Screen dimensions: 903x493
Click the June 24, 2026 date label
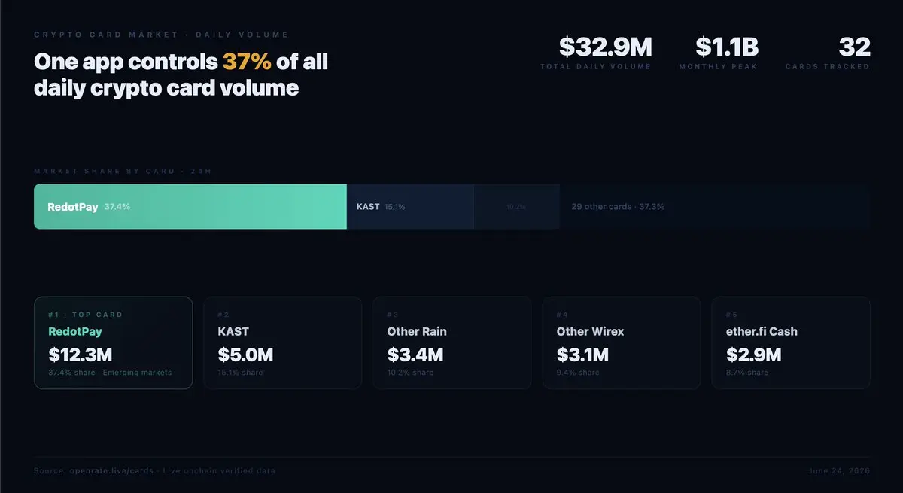(x=838, y=471)
